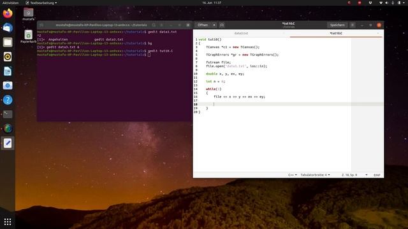Click the volume icon in top bar
The image size is (408, 229).
click(x=387, y=3)
